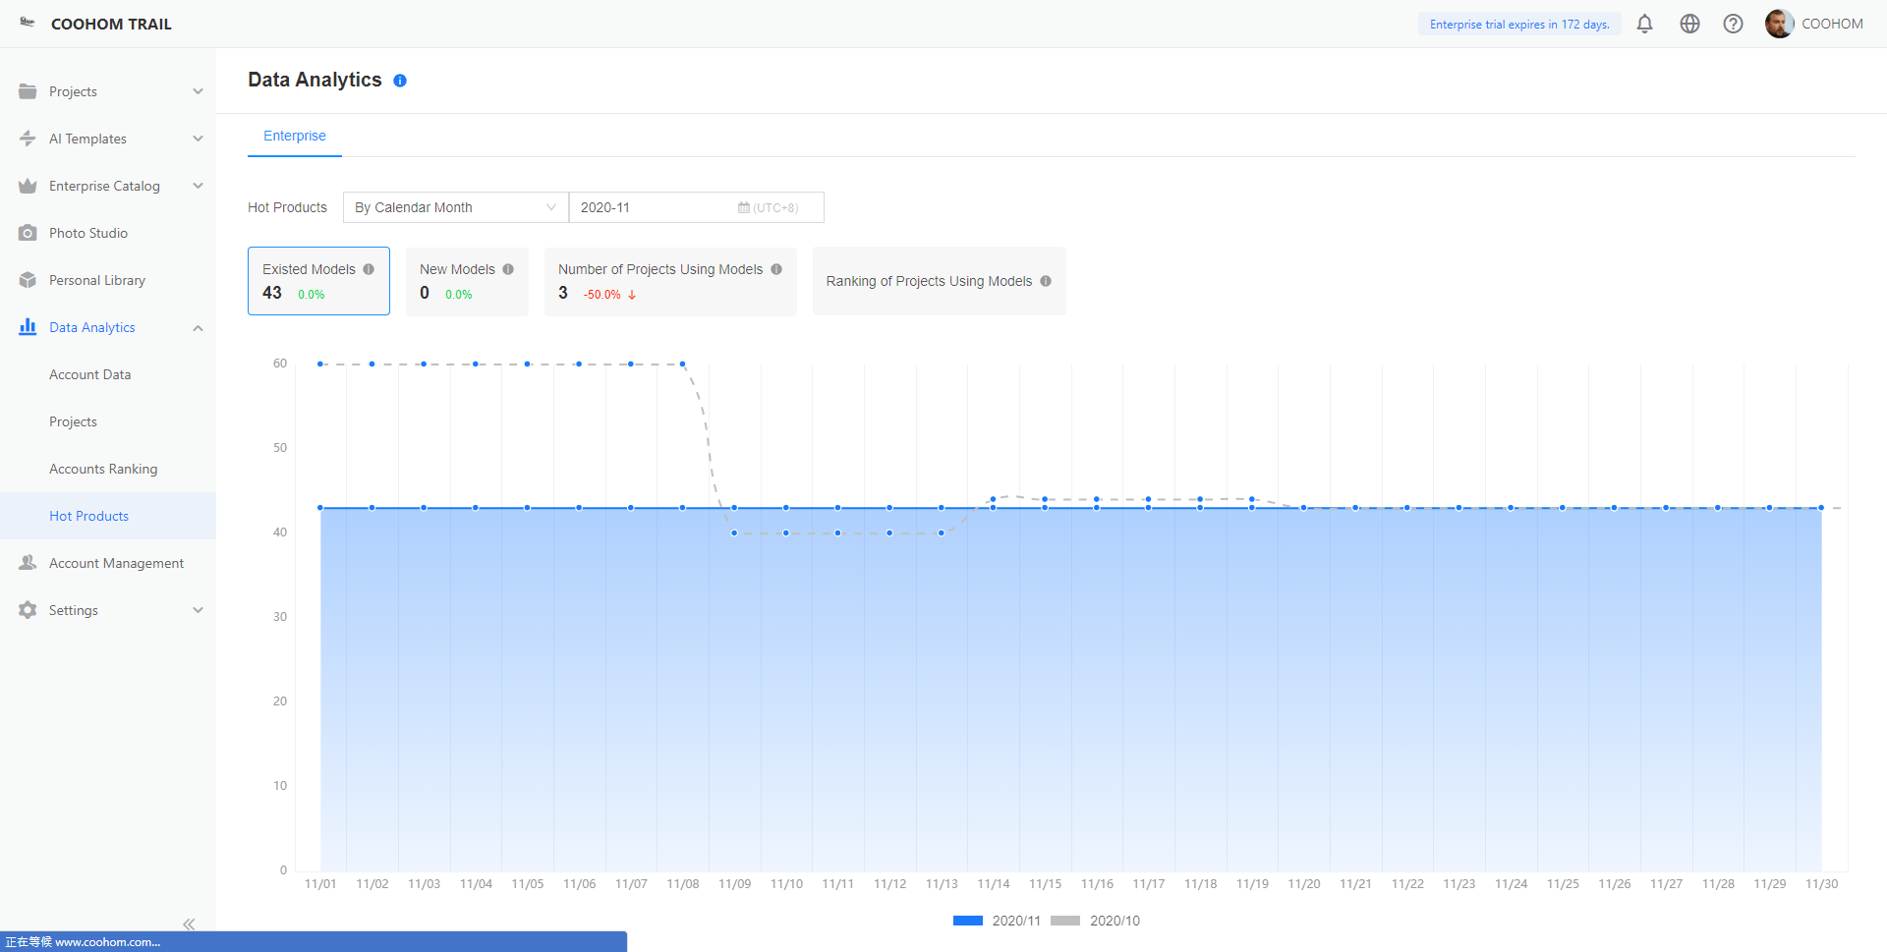Screen dimensions: 1887x952
Task: Click the COOHOM user avatar
Action: (x=1778, y=24)
